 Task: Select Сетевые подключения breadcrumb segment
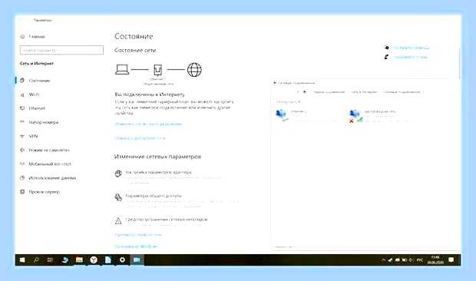pos(402,91)
